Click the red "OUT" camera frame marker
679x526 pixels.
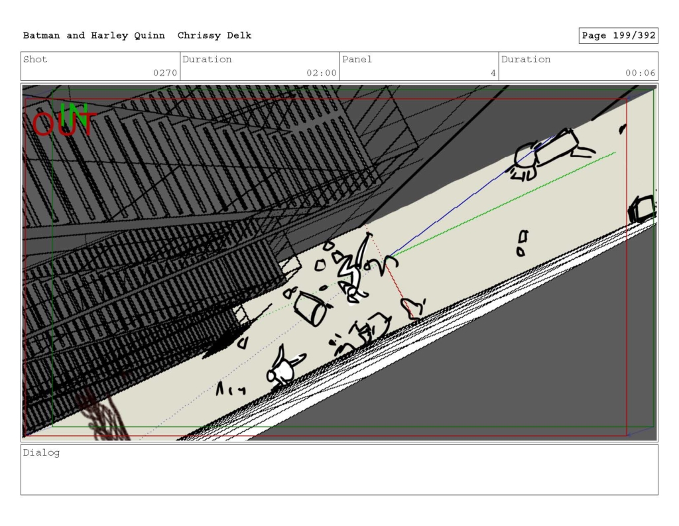tap(64, 124)
